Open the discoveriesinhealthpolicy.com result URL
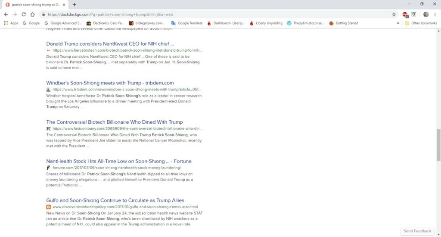441x237 pixels. tap(125, 206)
